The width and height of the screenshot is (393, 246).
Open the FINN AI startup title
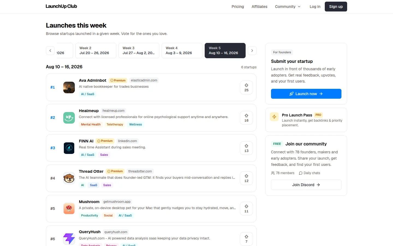86,141
